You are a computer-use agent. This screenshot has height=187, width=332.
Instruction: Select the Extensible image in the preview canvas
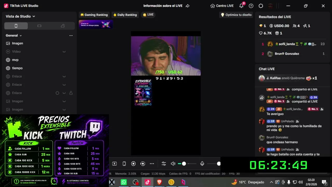pyautogui.click(x=143, y=93)
